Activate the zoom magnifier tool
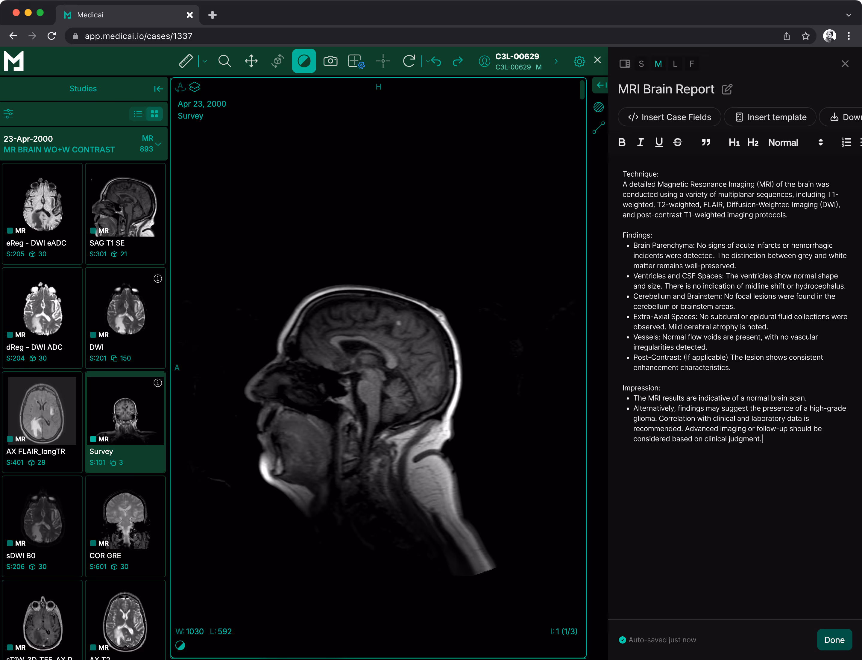The height and width of the screenshot is (660, 862). click(225, 61)
